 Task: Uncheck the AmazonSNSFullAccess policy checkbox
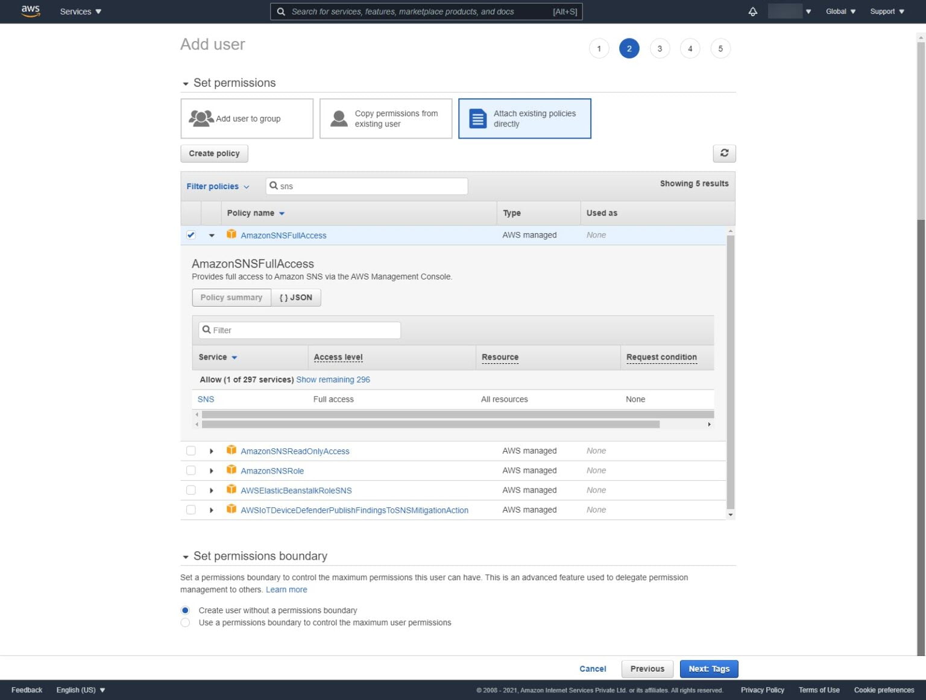click(x=191, y=235)
